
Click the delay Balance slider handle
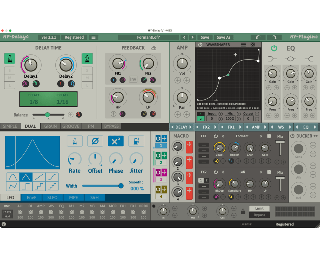coord(47,115)
